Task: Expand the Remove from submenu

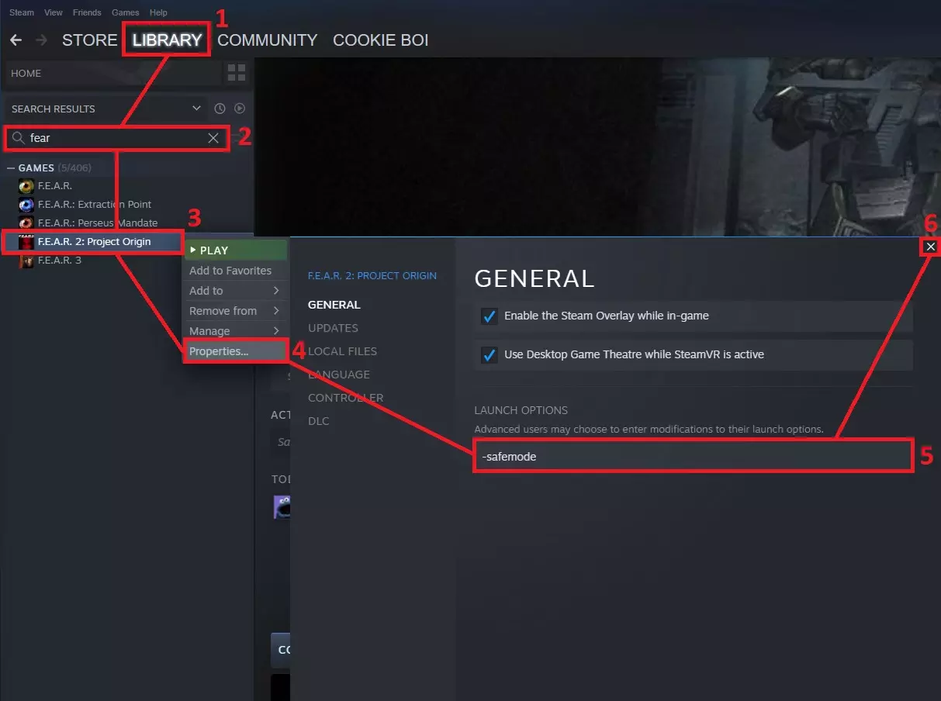Action: [x=235, y=311]
